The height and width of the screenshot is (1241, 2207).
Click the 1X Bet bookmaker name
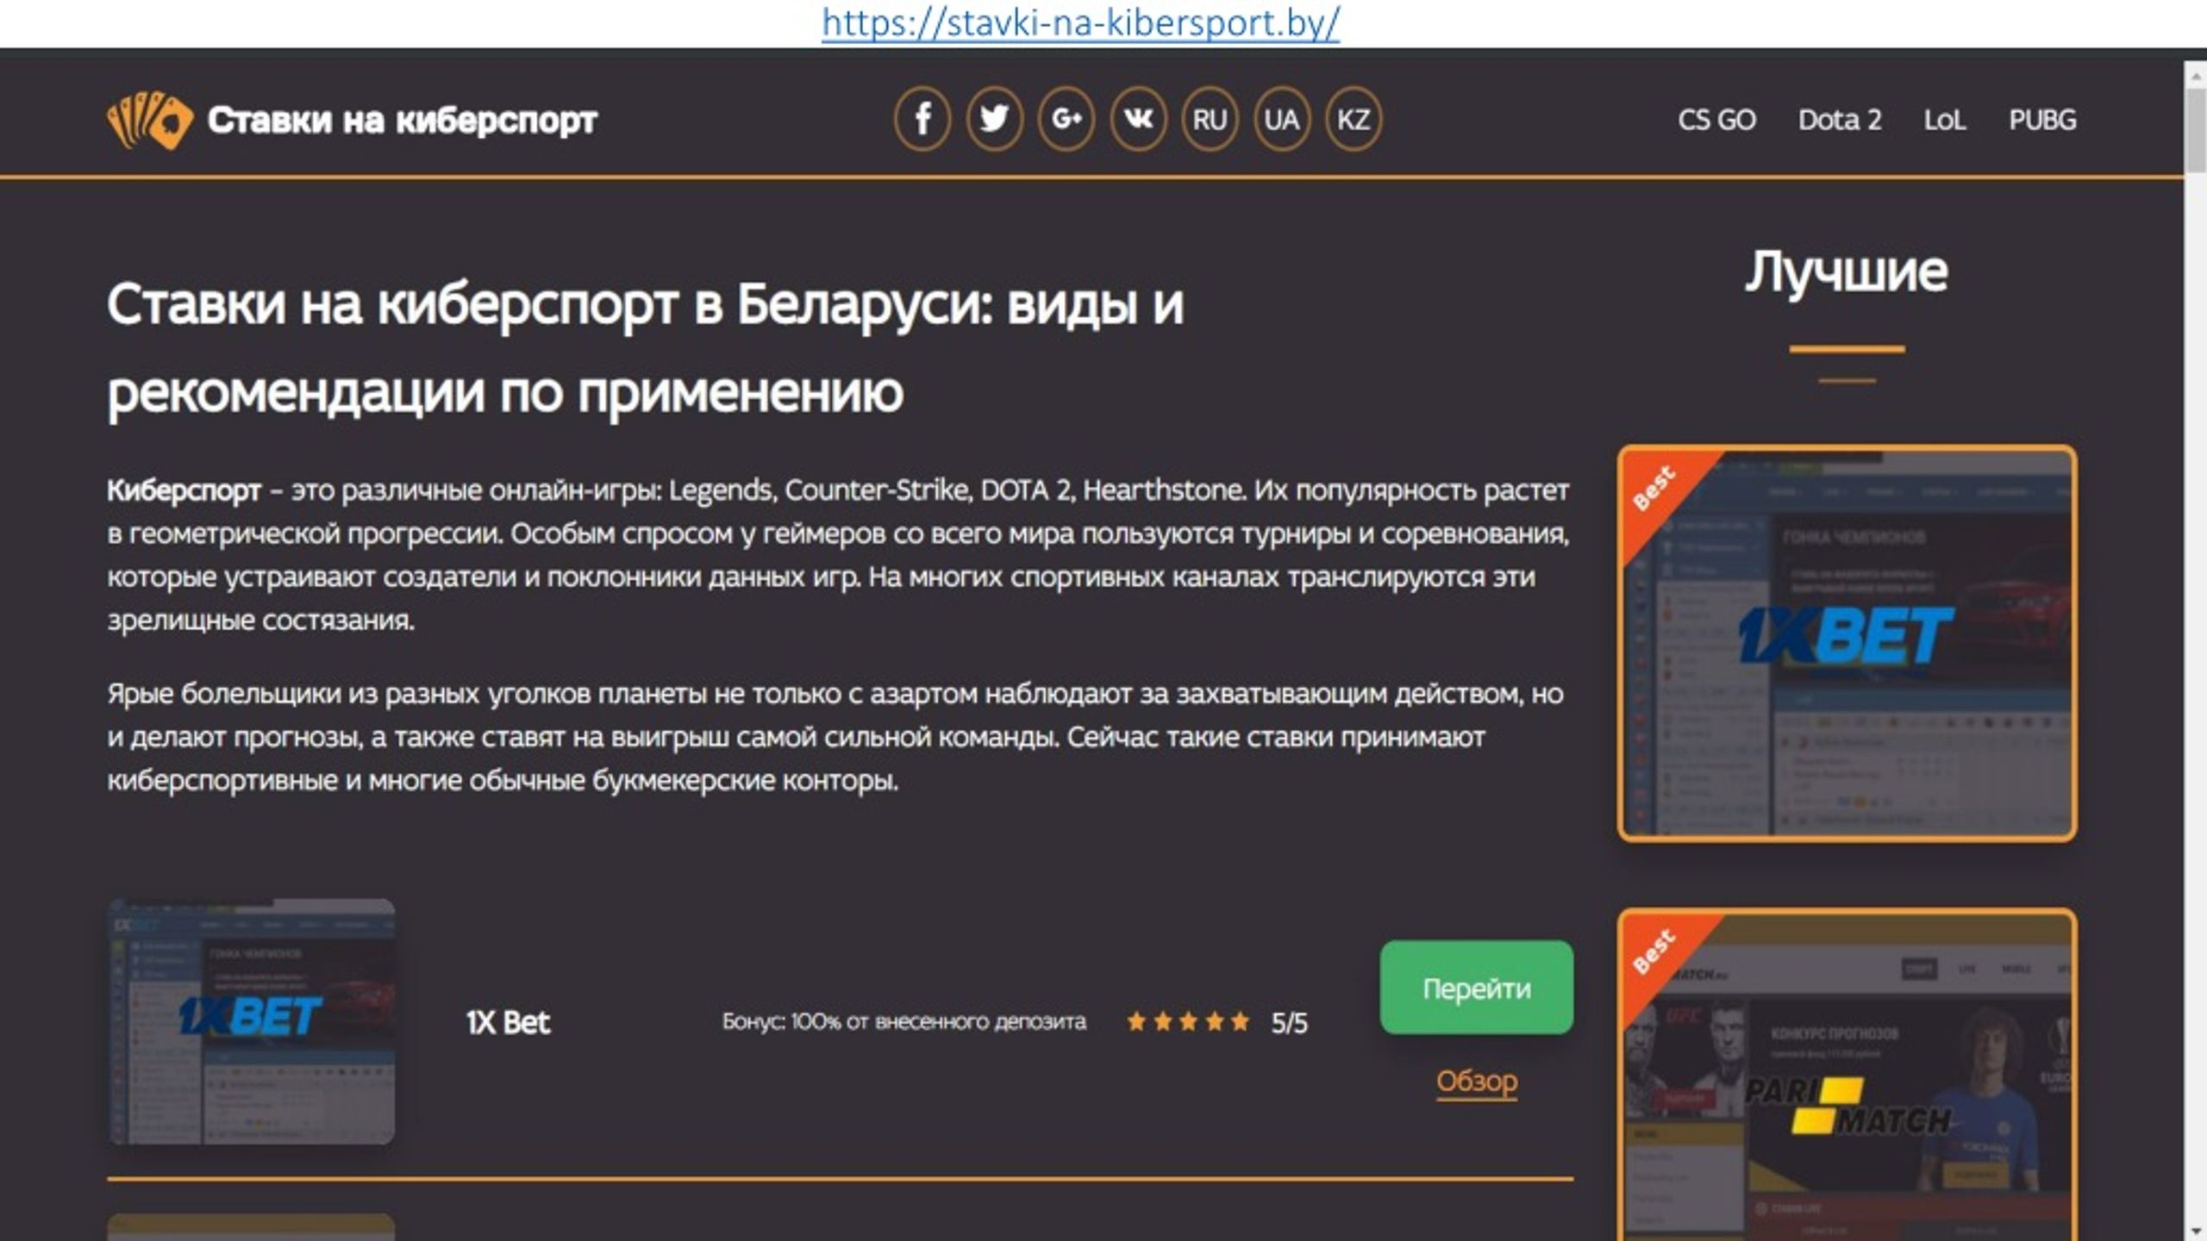[508, 1022]
